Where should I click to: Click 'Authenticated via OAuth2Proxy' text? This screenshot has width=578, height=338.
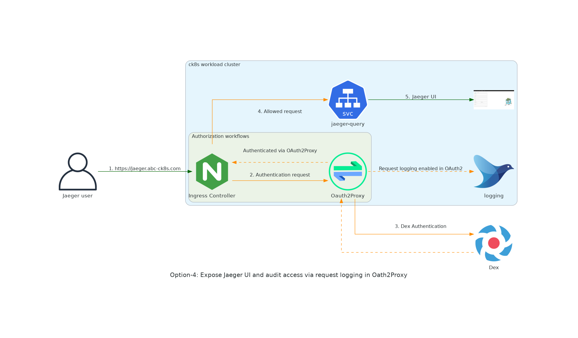pos(280,150)
